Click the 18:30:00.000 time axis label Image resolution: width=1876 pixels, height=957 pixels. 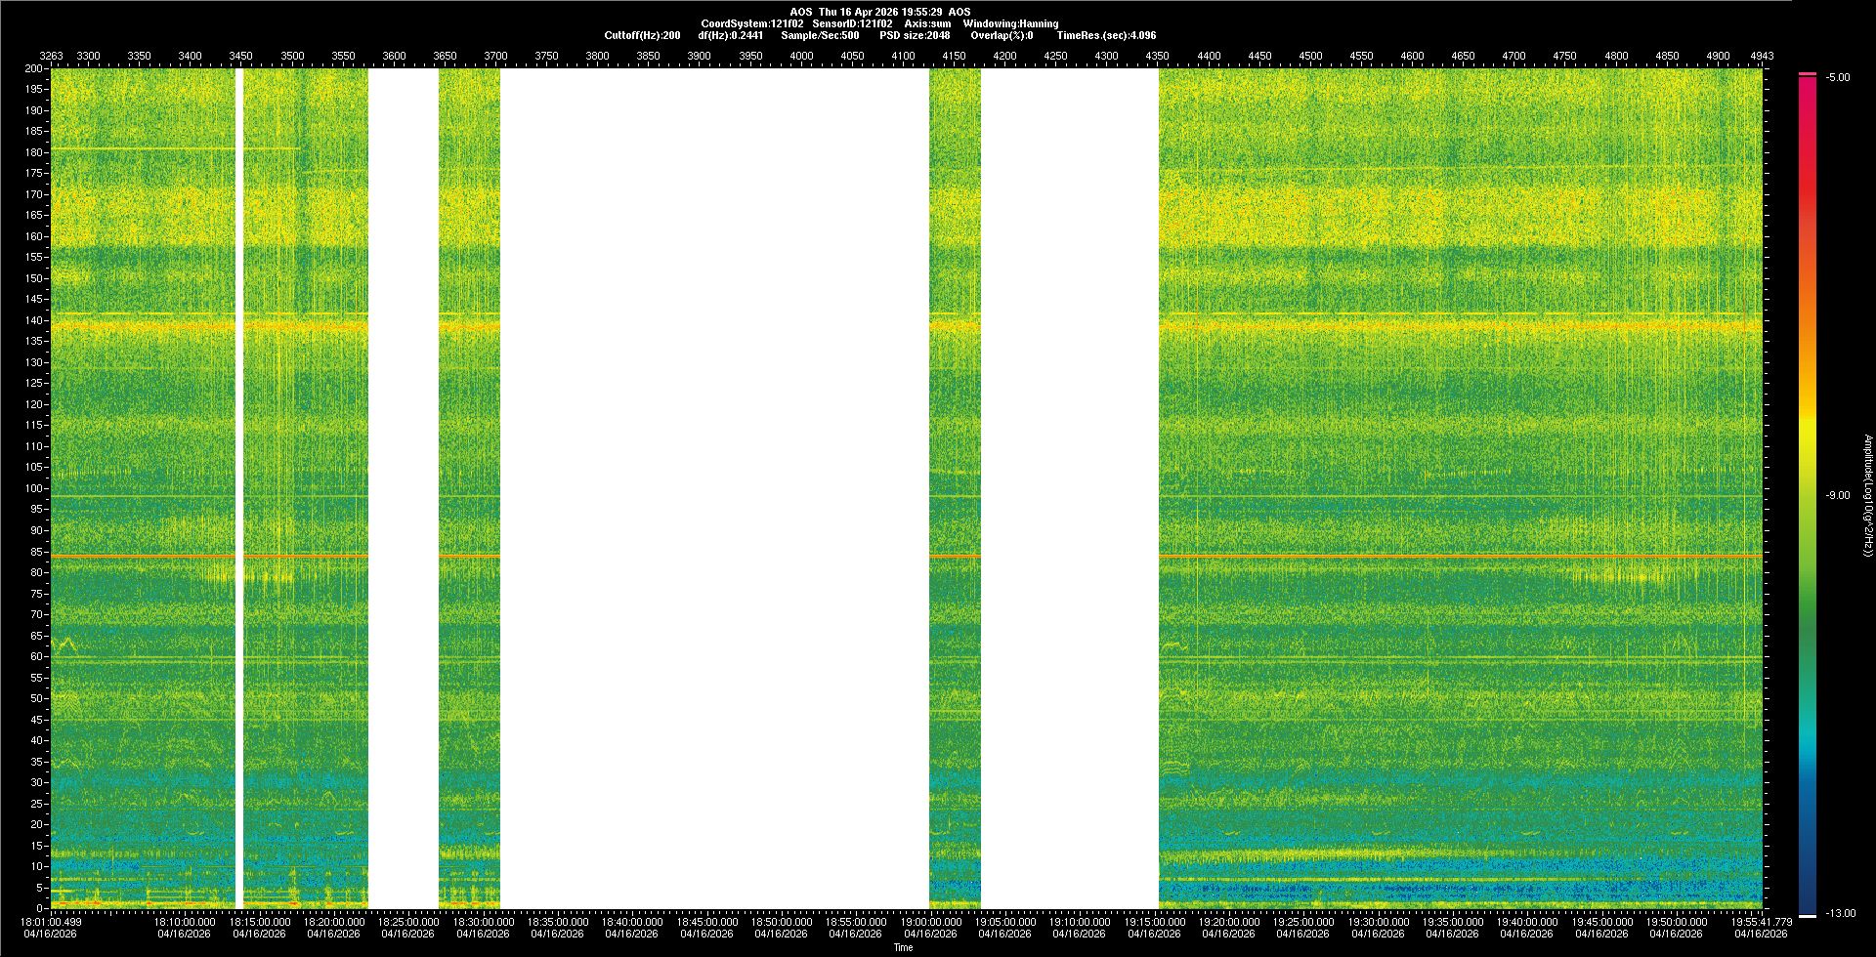point(483,922)
